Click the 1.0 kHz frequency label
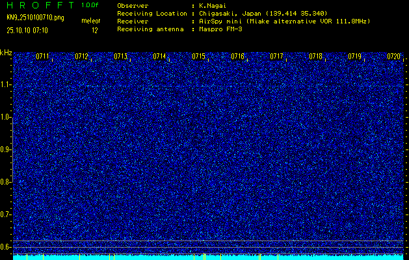 (x=6, y=117)
